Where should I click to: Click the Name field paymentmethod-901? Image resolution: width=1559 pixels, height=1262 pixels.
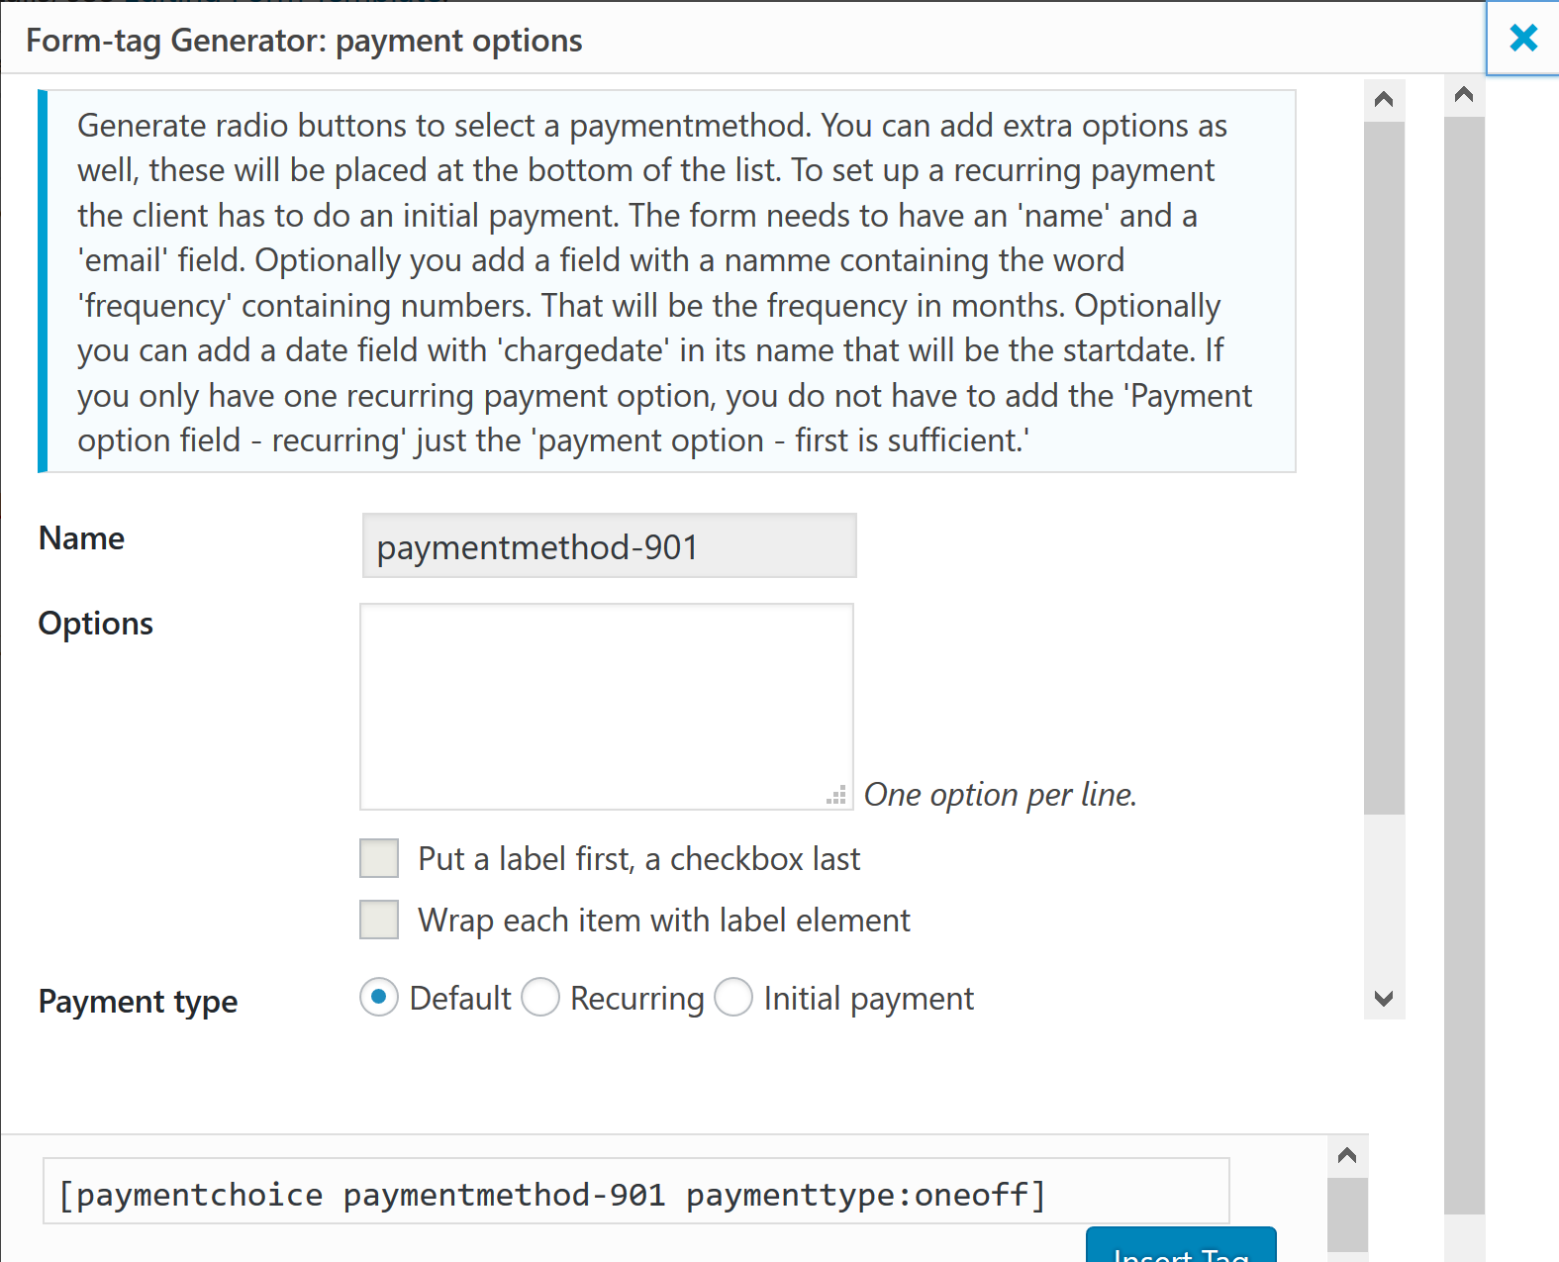609,546
